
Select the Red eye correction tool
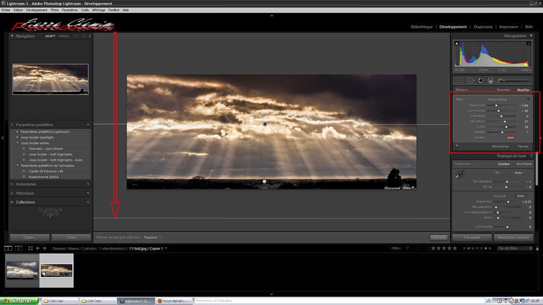click(481, 81)
